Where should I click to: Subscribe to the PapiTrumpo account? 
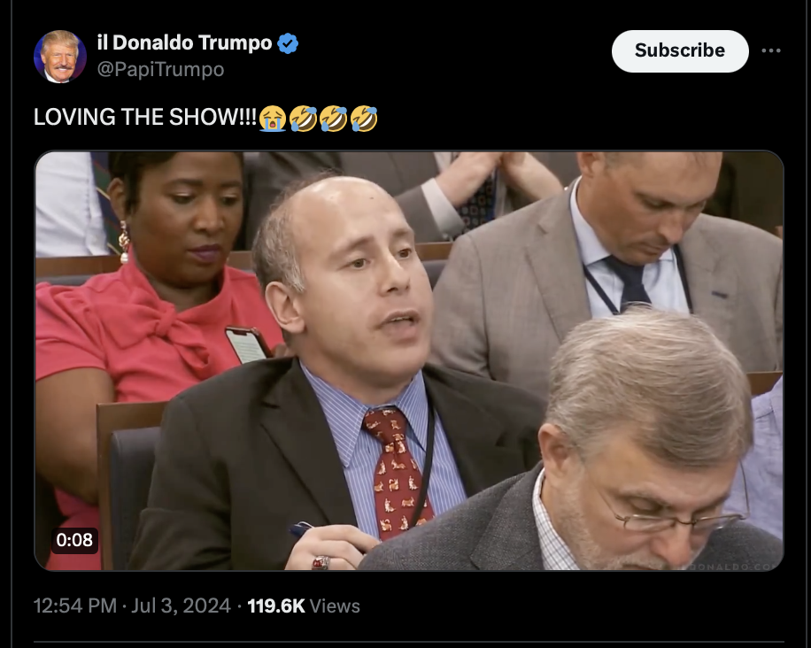coord(680,50)
